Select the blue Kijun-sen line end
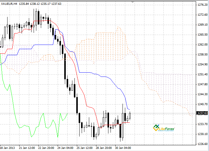 (129, 110)
